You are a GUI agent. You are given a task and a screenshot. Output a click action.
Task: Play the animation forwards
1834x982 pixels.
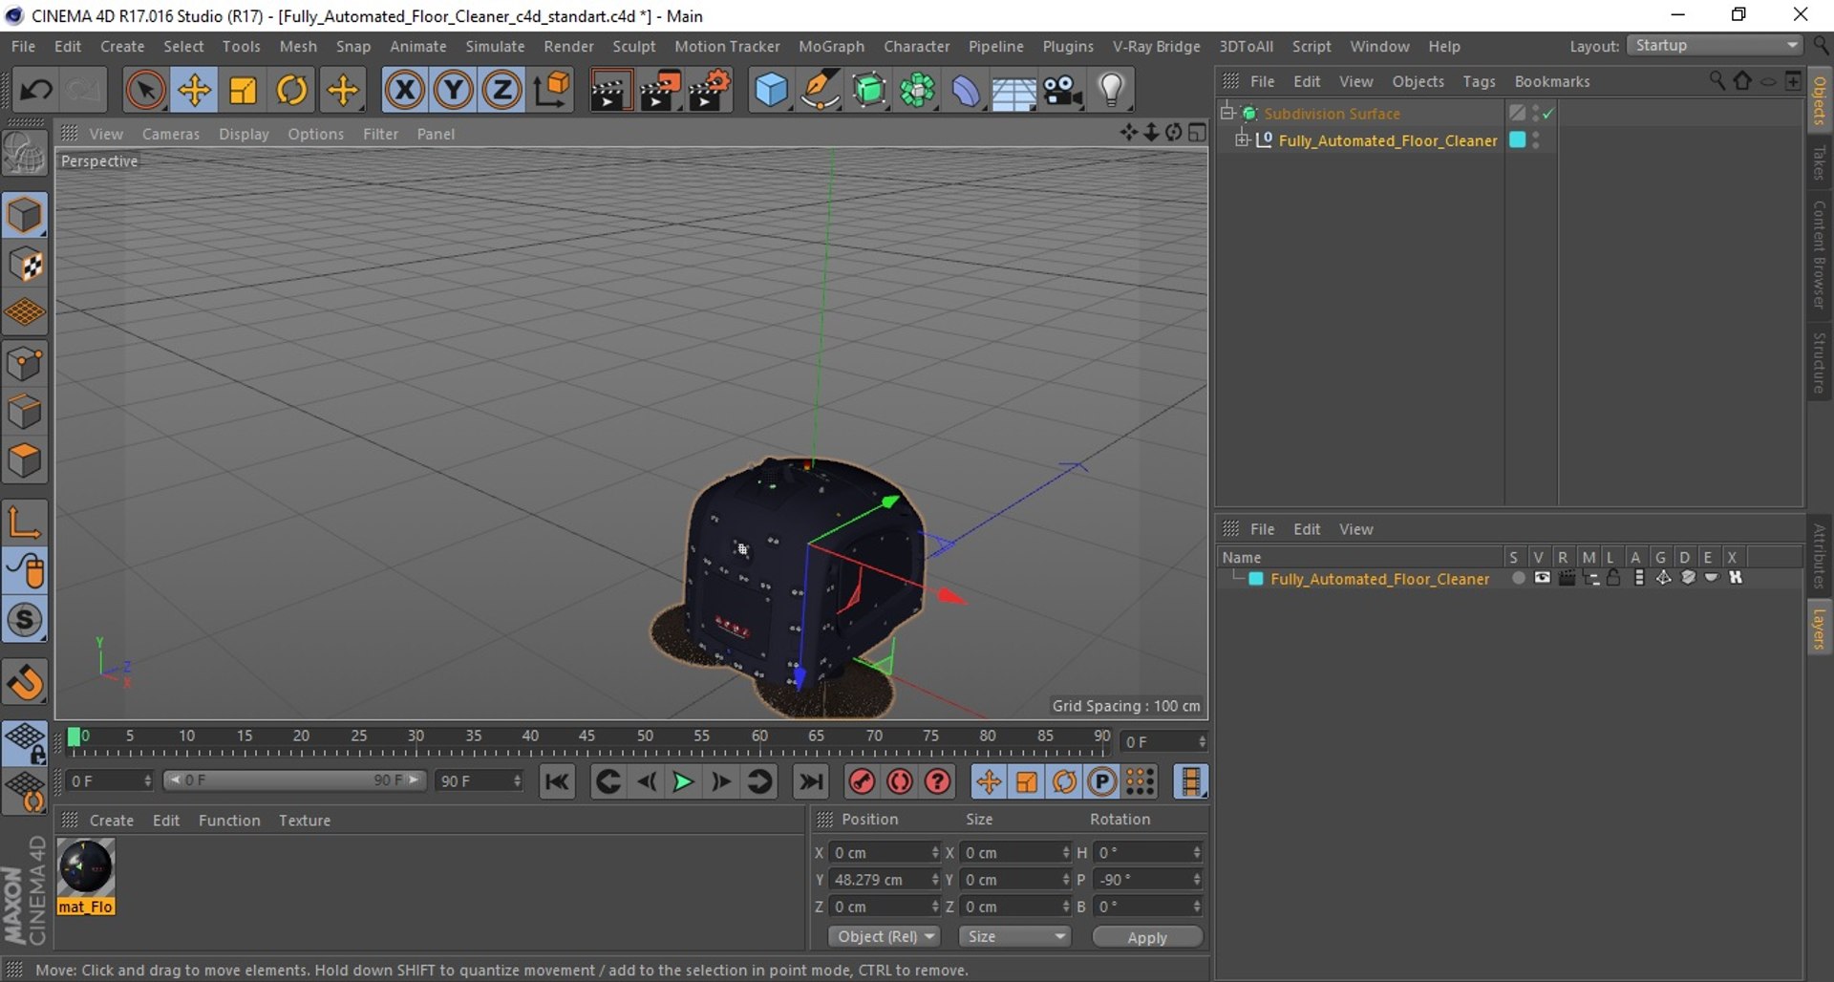pos(683,781)
